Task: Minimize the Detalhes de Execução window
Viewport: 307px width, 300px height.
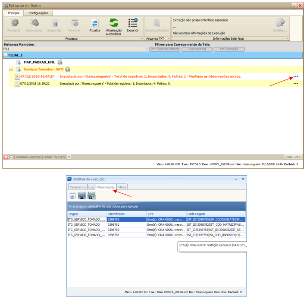Action: (236, 179)
